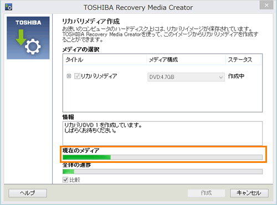The width and height of the screenshot is (277, 205).
Task: Expand the リカバリメディア tree node
Action: [x=69, y=76]
